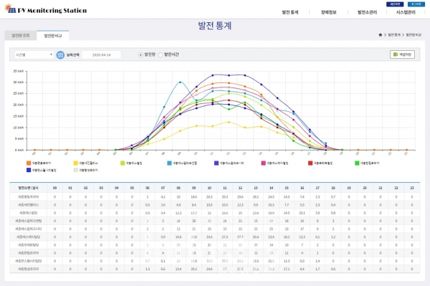Toggle the orange legend swatch series
The height and width of the screenshot is (286, 430).
(x=29, y=163)
